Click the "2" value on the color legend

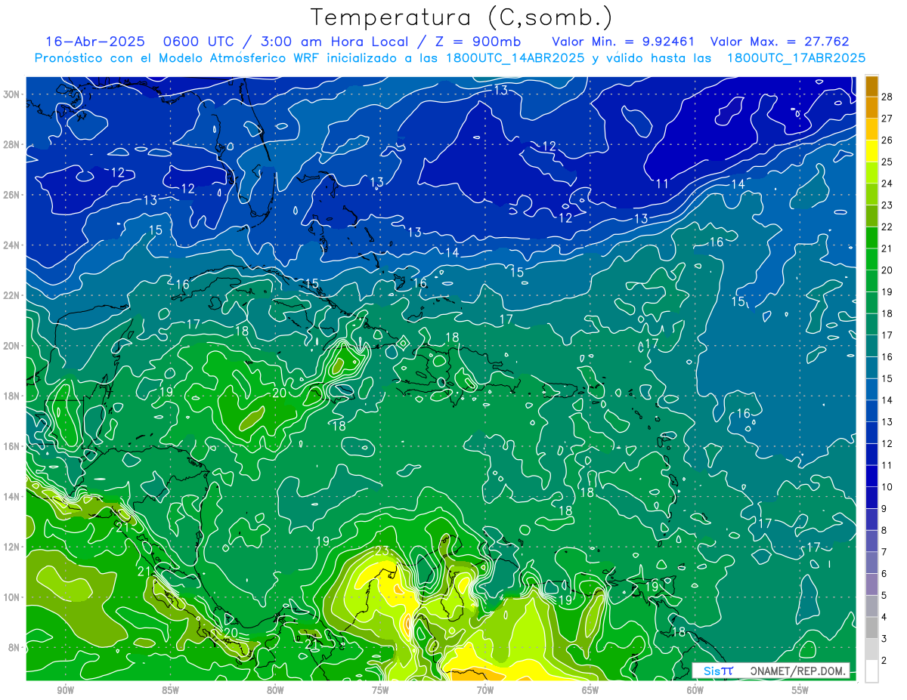[x=885, y=660]
